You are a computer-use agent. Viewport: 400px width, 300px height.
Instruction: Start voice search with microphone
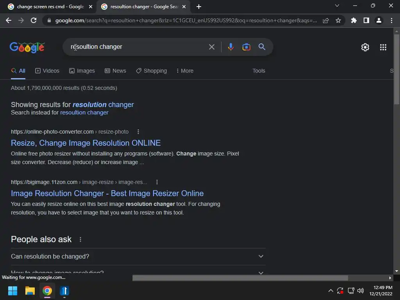[x=230, y=47]
